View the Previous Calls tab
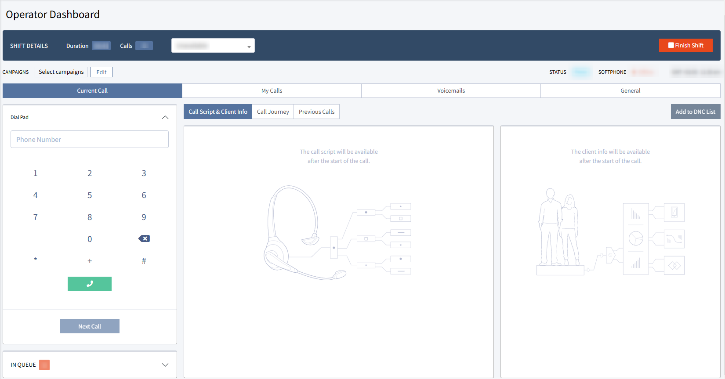The width and height of the screenshot is (725, 379). point(316,112)
